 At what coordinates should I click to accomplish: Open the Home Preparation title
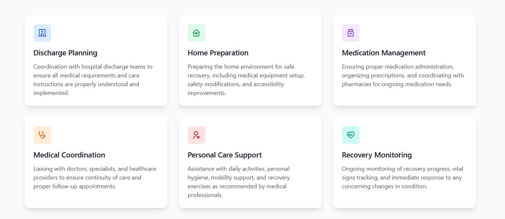(218, 53)
